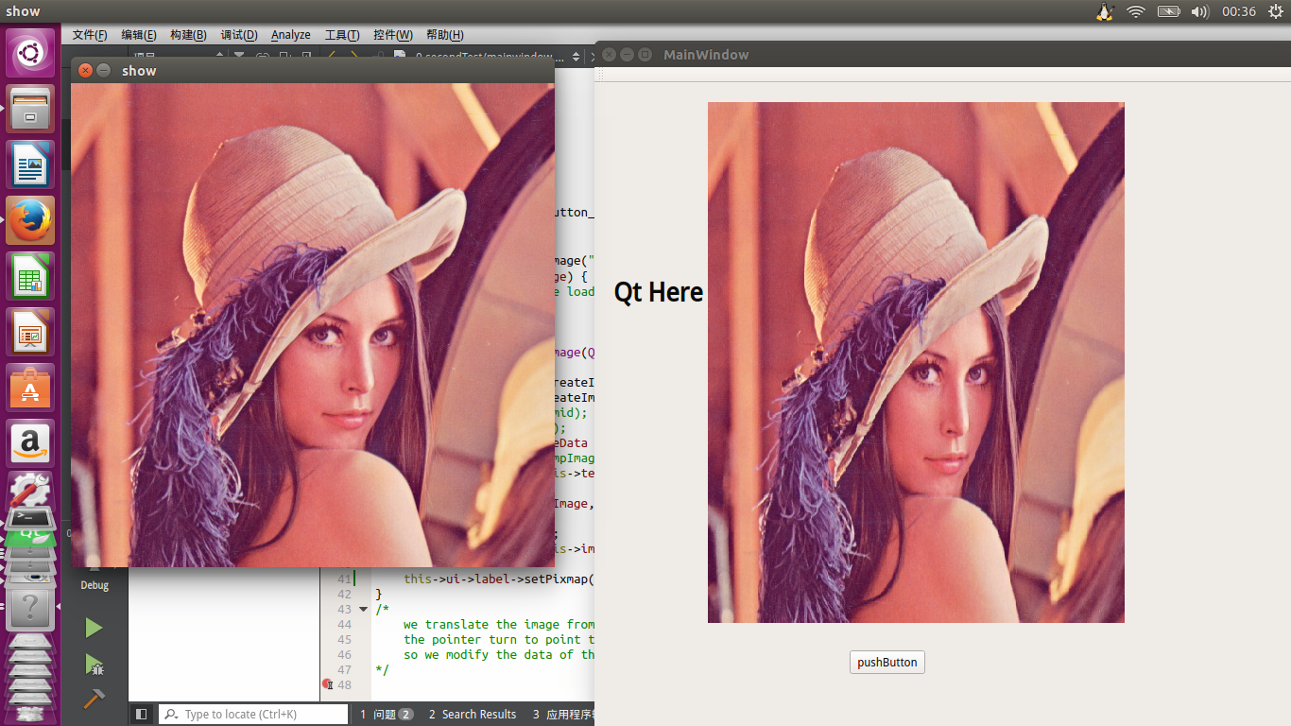Launch Firefox from the dock

coord(30,220)
